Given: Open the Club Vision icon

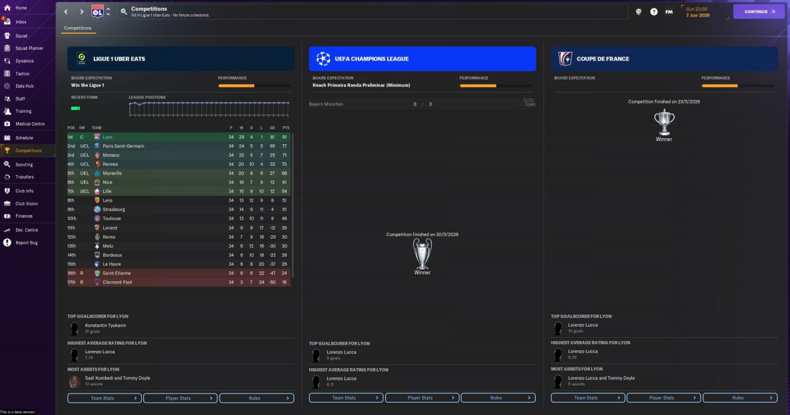Looking at the screenshot, I should [7, 203].
